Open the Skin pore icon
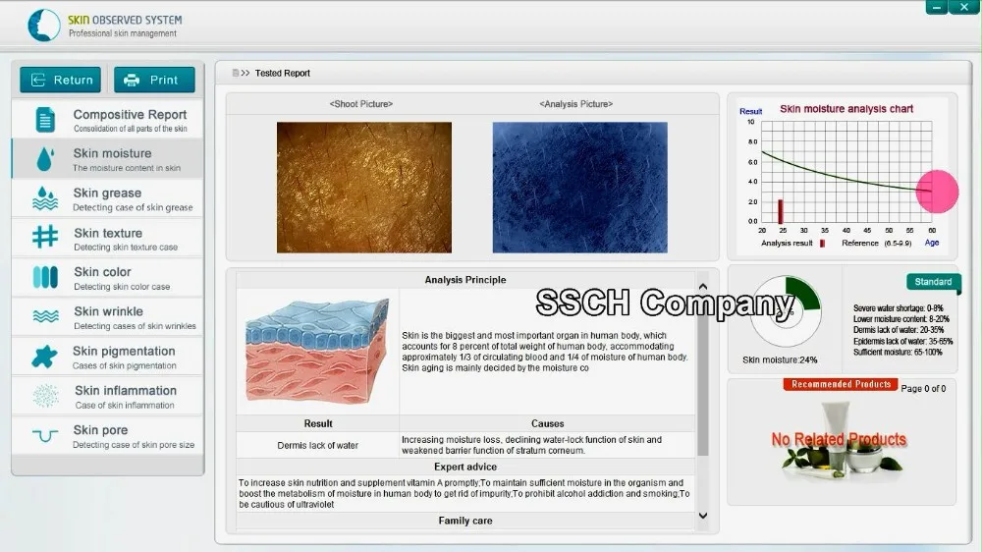Viewport: 982px width, 552px height. click(45, 435)
